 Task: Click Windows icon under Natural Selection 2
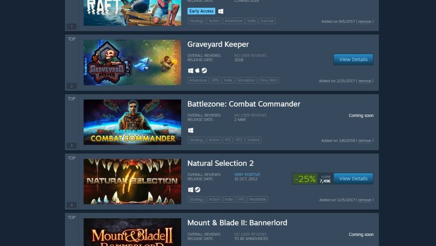point(191,190)
